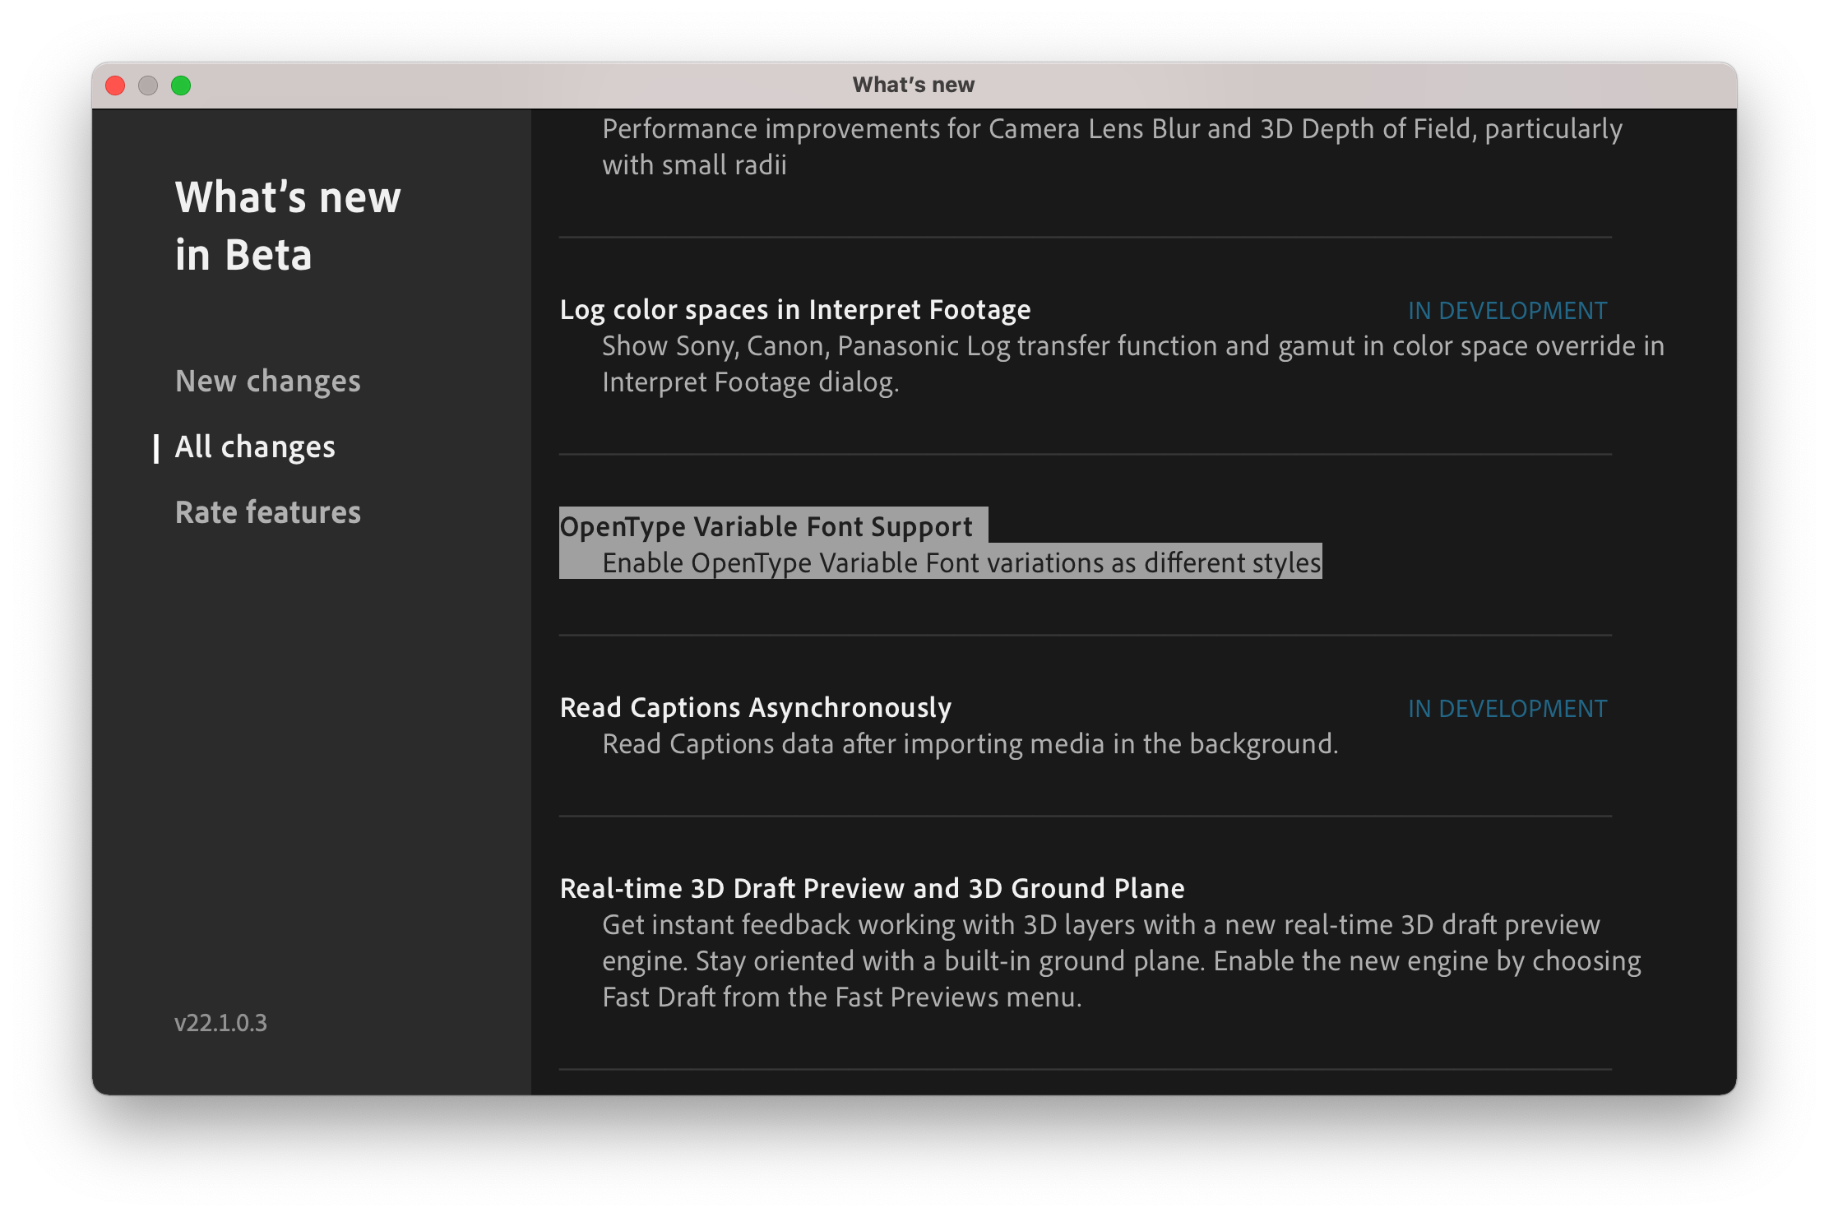Click the Camera Lens Blur performance description
1829x1217 pixels.
pyautogui.click(x=1110, y=146)
